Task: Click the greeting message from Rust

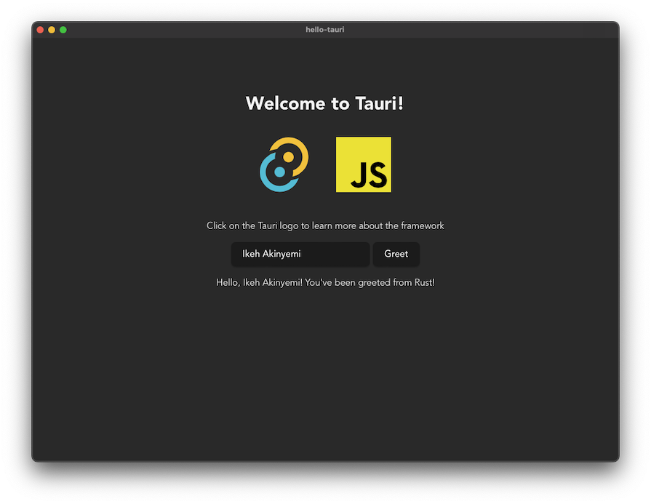Action: click(325, 282)
